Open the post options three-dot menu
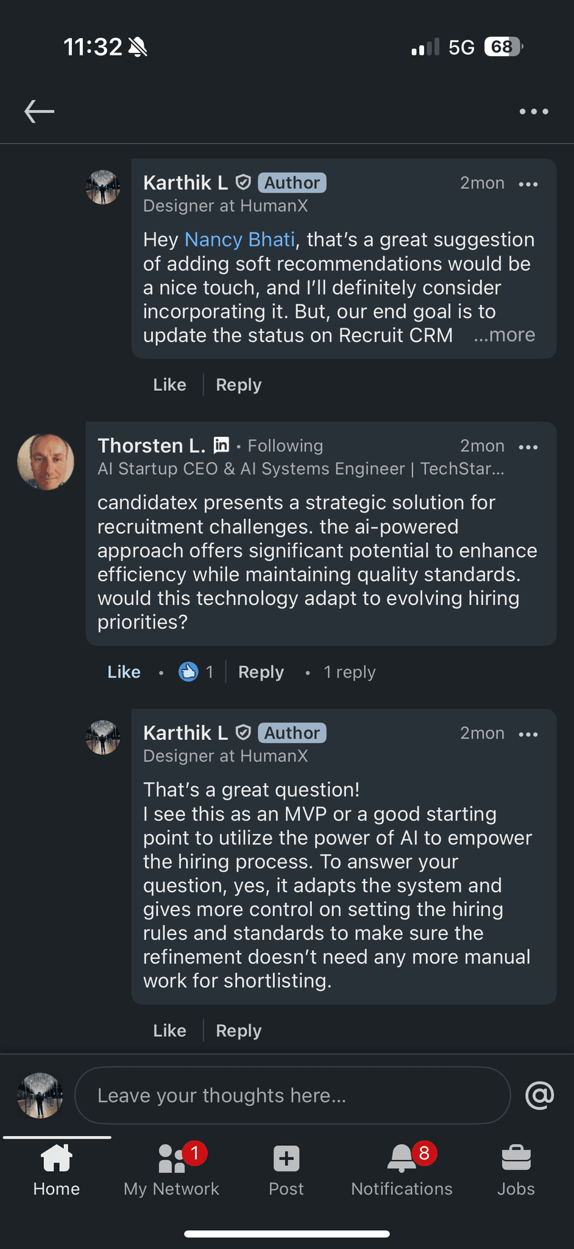Image resolution: width=574 pixels, height=1249 pixels. point(534,112)
